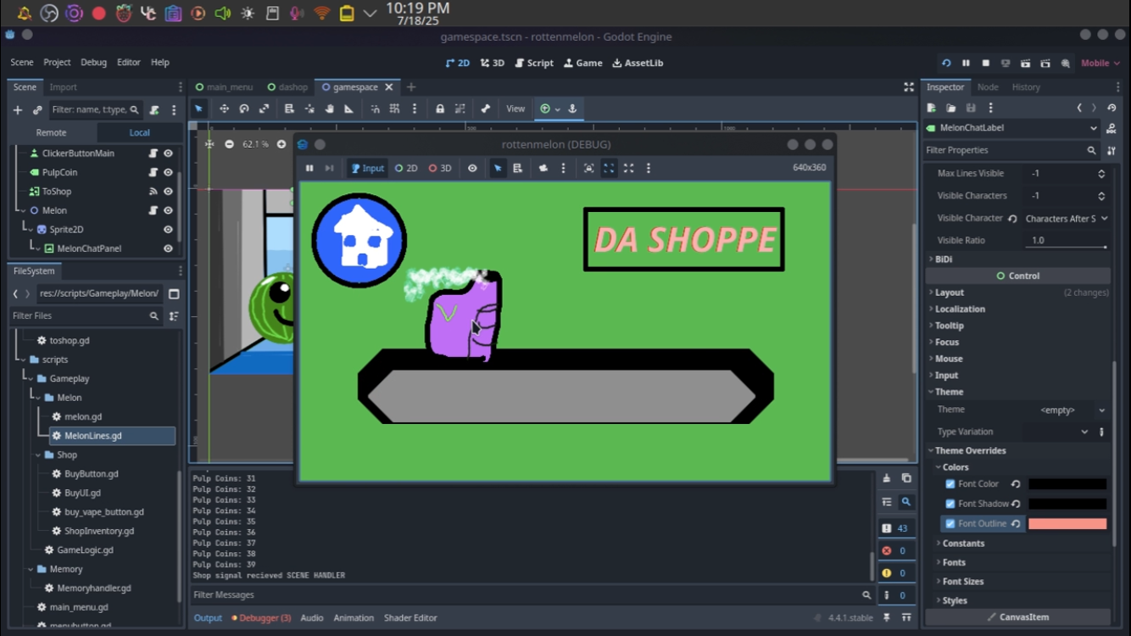This screenshot has height=636, width=1131.
Task: Pause the running game in debug window
Action: [x=309, y=168]
